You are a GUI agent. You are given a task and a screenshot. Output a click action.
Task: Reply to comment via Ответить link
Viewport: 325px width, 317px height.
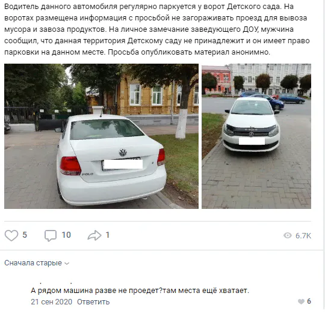coord(93,302)
